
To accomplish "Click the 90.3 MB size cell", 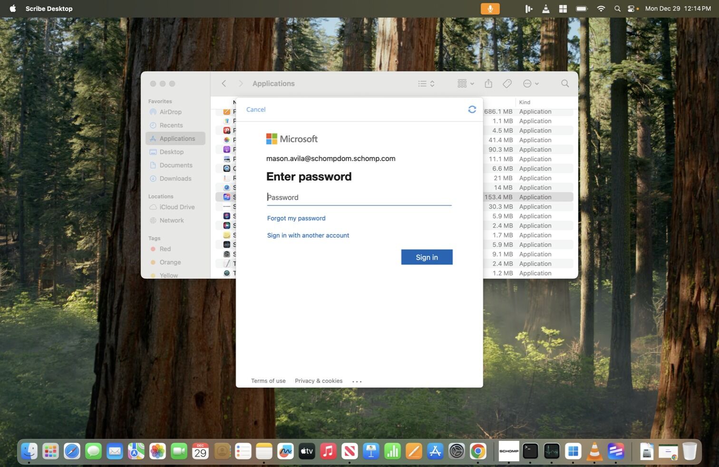I will point(500,150).
